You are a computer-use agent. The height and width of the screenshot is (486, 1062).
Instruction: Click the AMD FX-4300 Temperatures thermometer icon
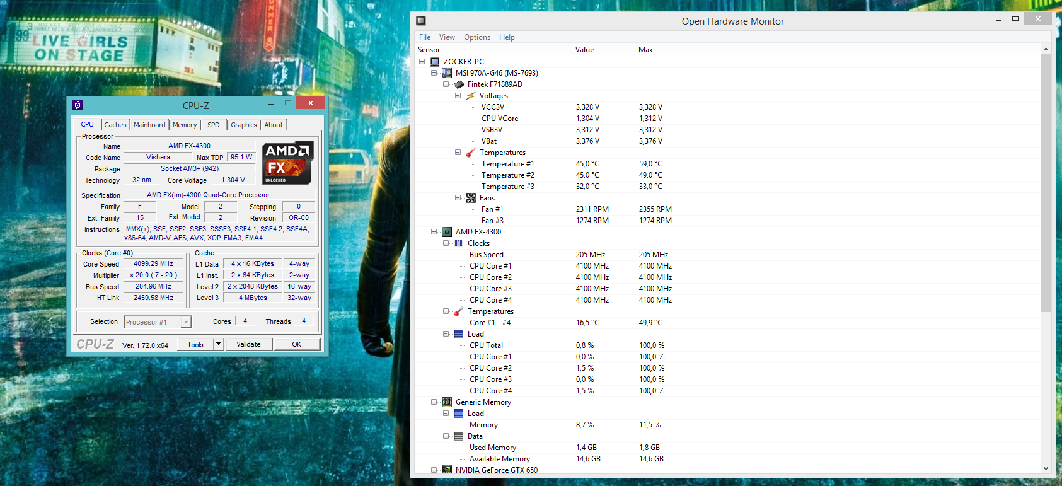coord(459,311)
